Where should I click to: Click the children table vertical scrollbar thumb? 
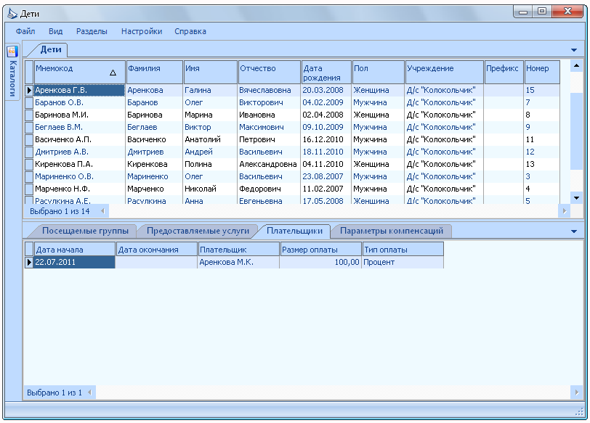[x=576, y=131]
